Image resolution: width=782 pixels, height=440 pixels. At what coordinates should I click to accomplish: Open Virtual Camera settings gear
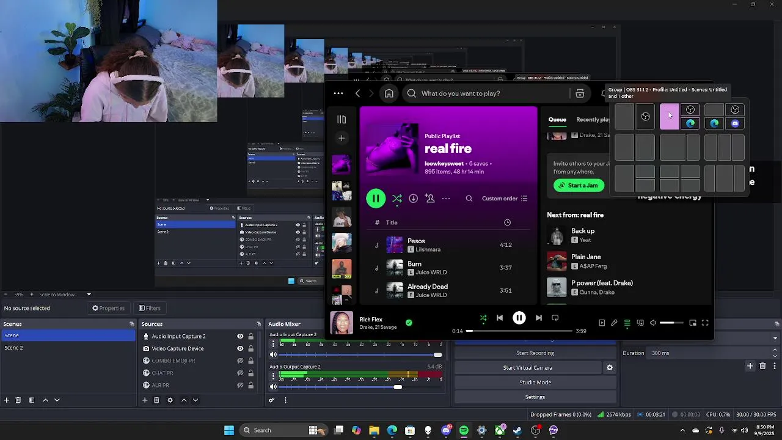coord(609,368)
